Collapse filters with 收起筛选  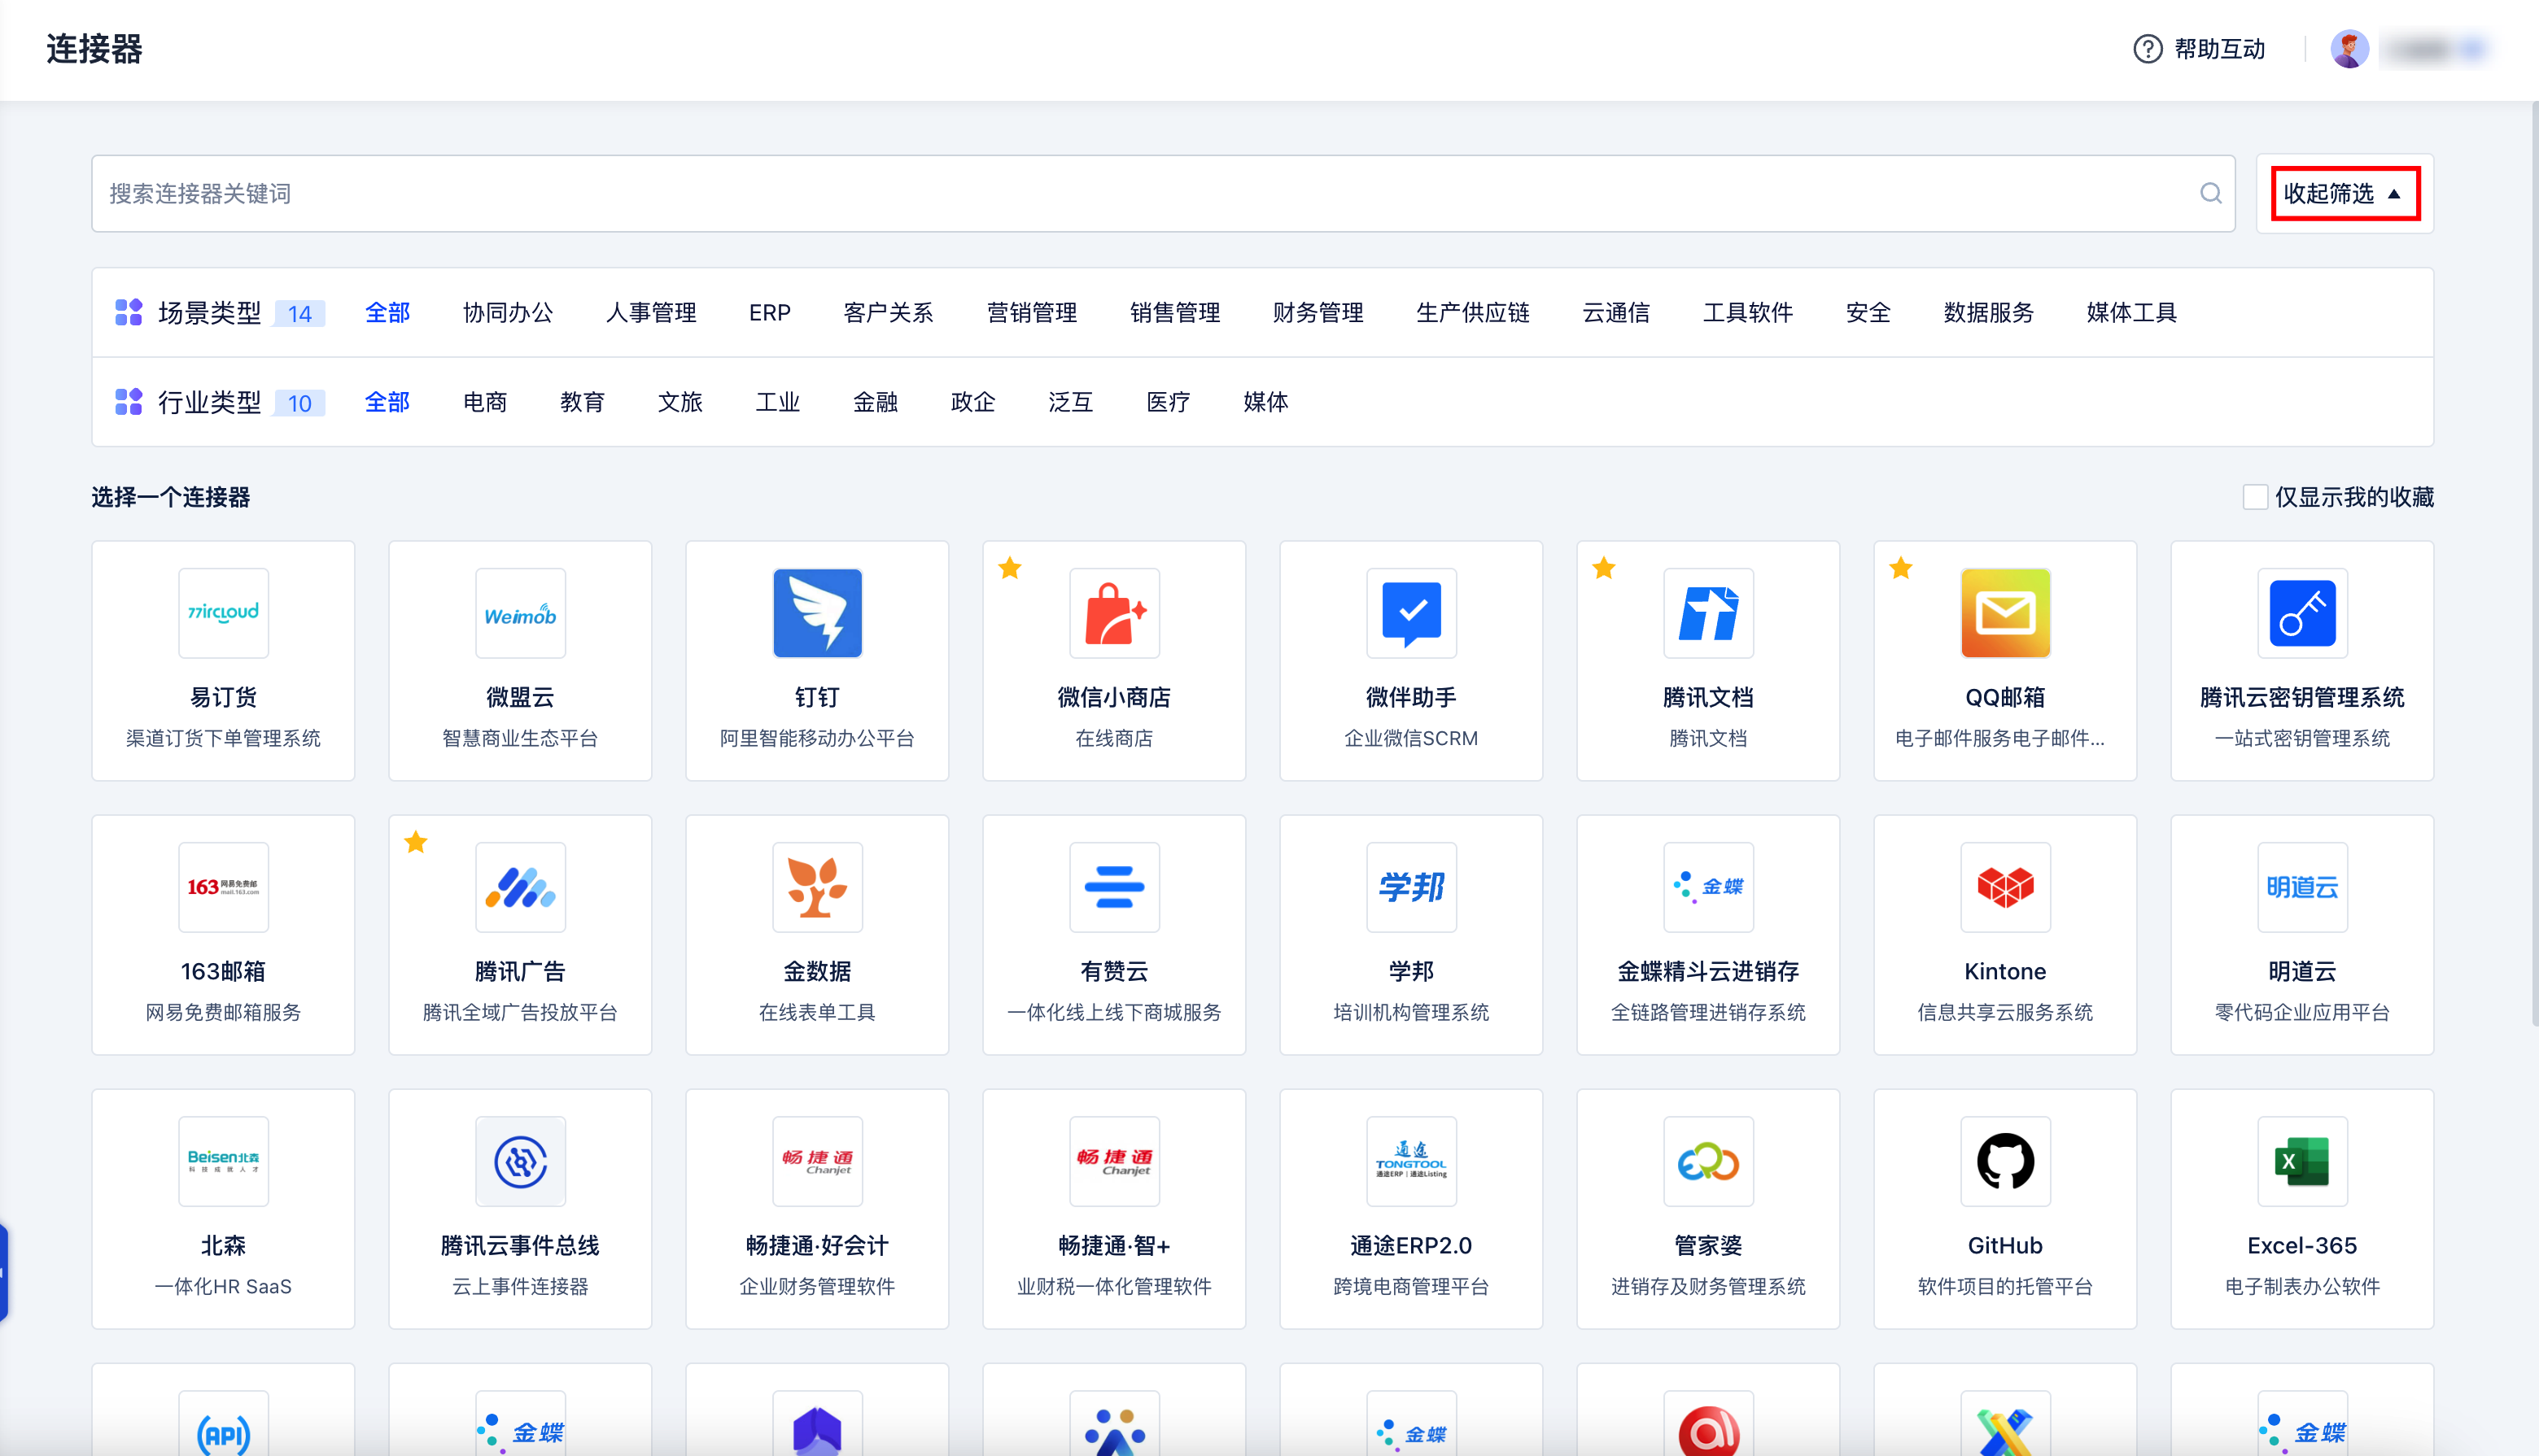coord(2345,193)
